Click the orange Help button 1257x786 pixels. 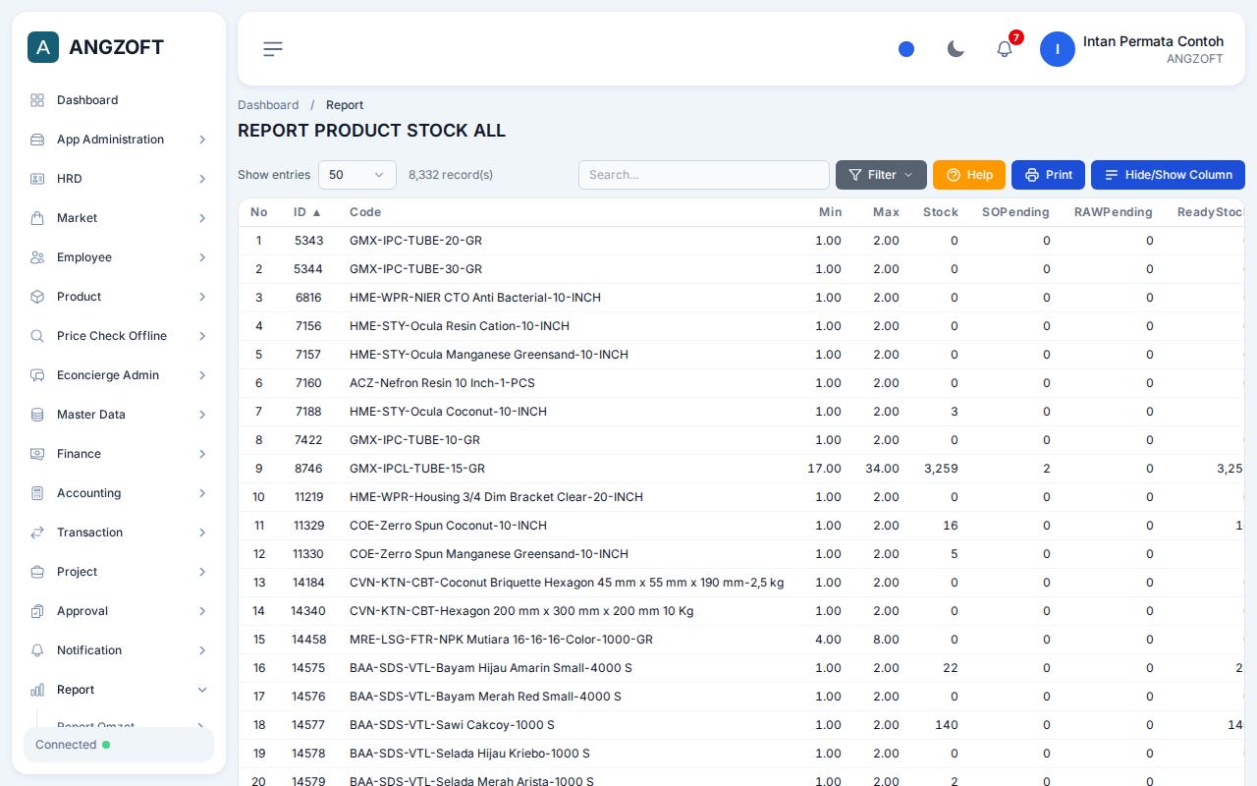point(969,175)
